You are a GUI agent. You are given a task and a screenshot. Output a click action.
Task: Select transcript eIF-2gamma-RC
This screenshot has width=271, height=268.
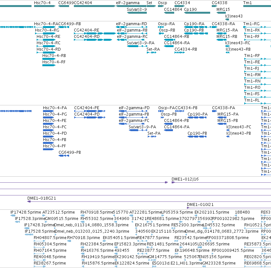click(132, 37)
